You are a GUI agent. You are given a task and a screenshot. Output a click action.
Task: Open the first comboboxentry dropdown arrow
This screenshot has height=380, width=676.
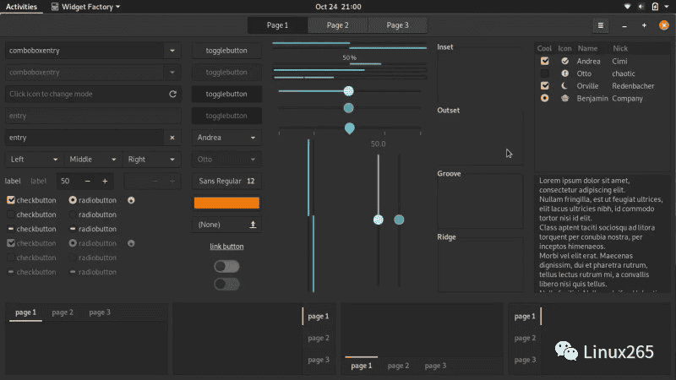[172, 51]
